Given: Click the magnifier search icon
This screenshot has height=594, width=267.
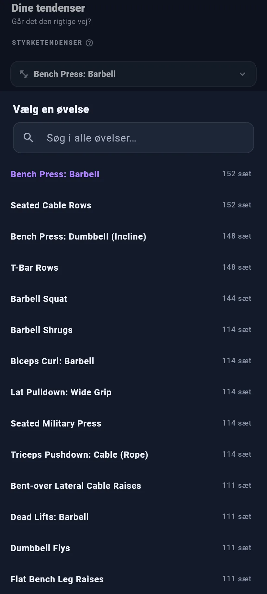Looking at the screenshot, I should tap(29, 138).
